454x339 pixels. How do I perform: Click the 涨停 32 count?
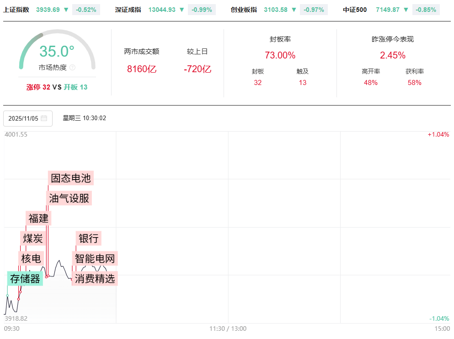point(38,87)
